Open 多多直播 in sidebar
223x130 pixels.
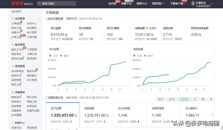pos(16,115)
